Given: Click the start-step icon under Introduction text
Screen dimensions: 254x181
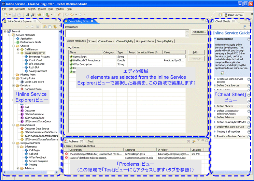Looking at the screenshot, I should [x=222, y=73].
